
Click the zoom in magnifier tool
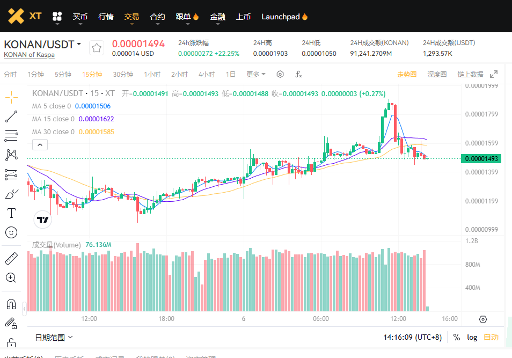[11, 277]
